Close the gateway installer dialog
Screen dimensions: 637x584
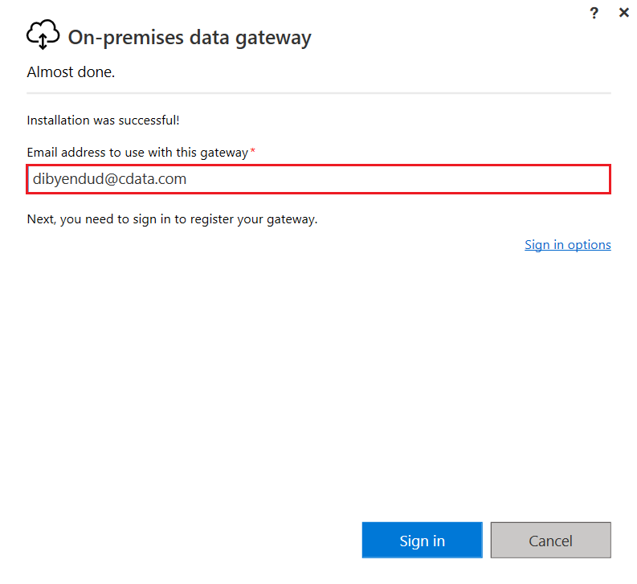[x=623, y=13]
